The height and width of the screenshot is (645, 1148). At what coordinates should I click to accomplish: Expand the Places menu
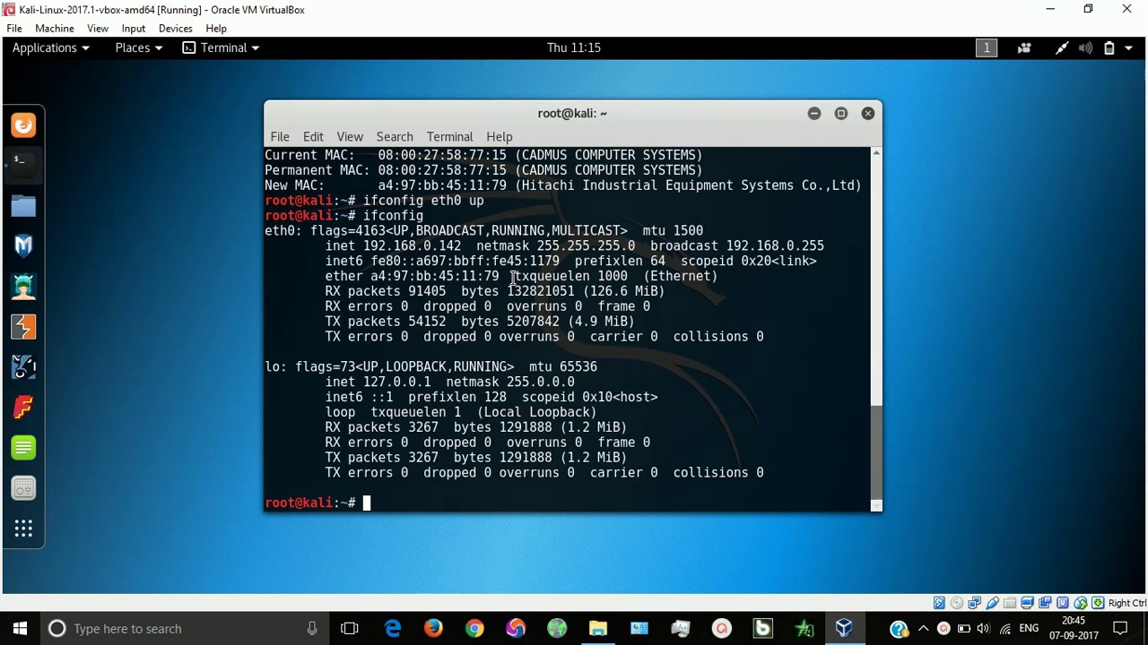coord(140,47)
